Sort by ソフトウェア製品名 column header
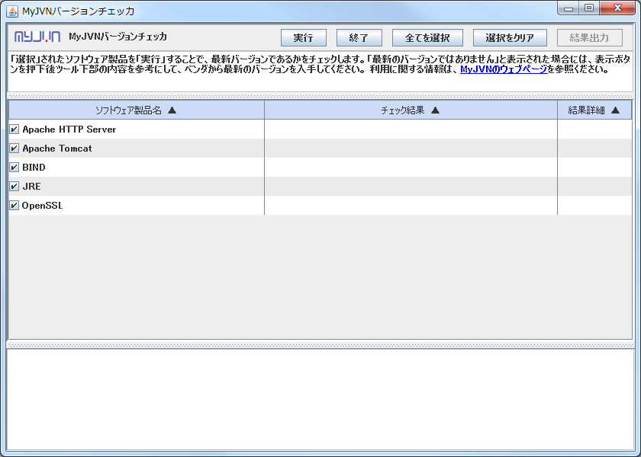 point(137,110)
